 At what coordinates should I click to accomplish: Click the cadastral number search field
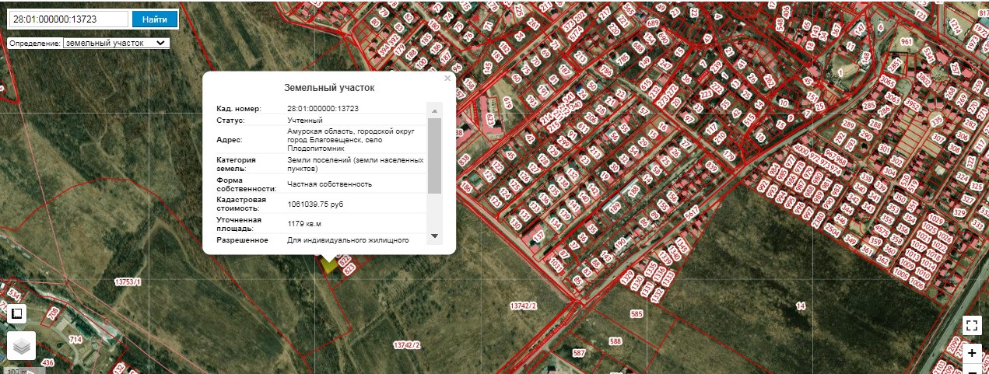tap(68, 19)
